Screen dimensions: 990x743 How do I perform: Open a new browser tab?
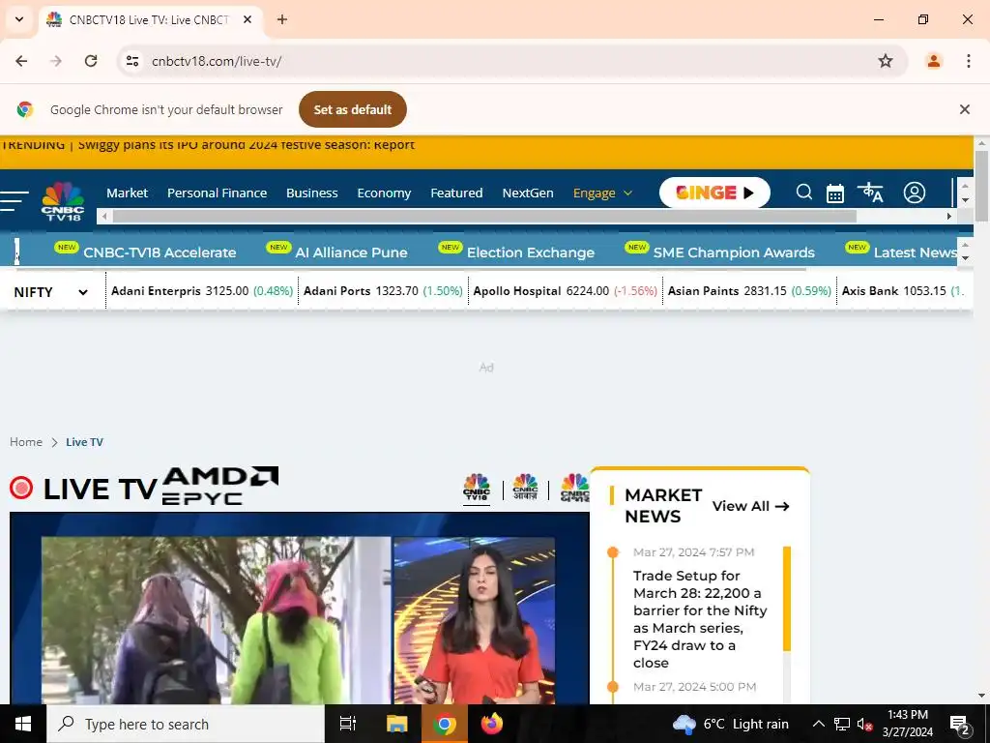(282, 19)
